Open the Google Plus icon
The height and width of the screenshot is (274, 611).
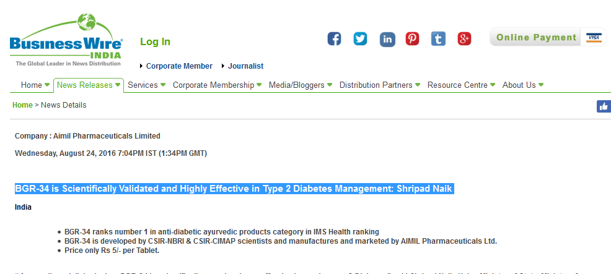coord(464,39)
